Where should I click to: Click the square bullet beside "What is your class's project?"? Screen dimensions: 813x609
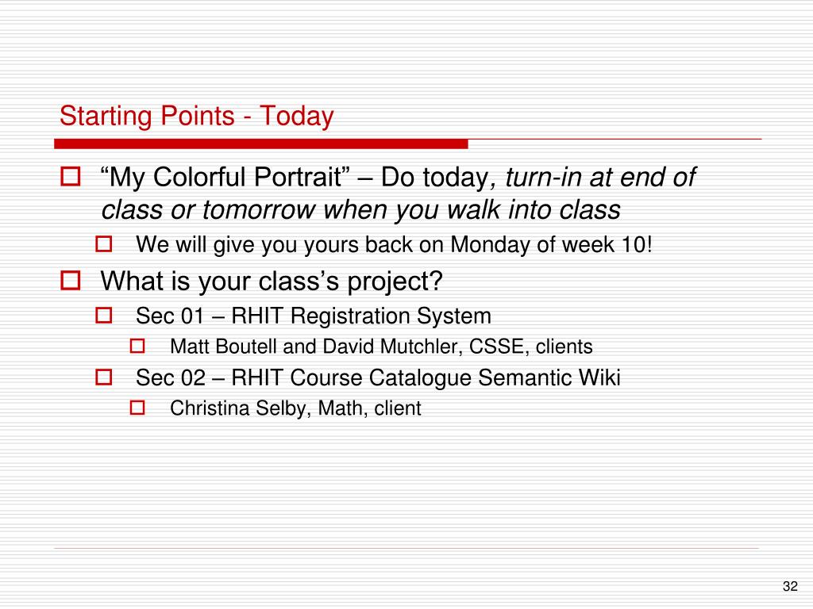click(x=71, y=281)
